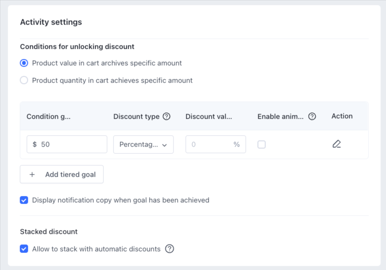Click the edit pencil icon in Action column
Viewport: 386px width, 270px height.
point(337,144)
